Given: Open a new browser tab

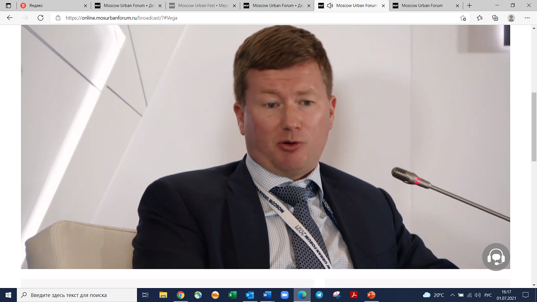Looking at the screenshot, I should 469,6.
